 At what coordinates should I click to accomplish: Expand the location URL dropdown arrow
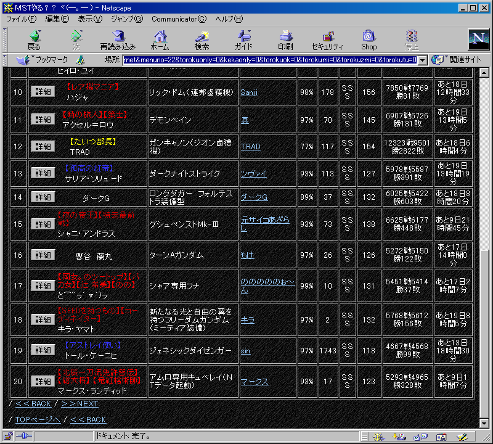pos(423,60)
